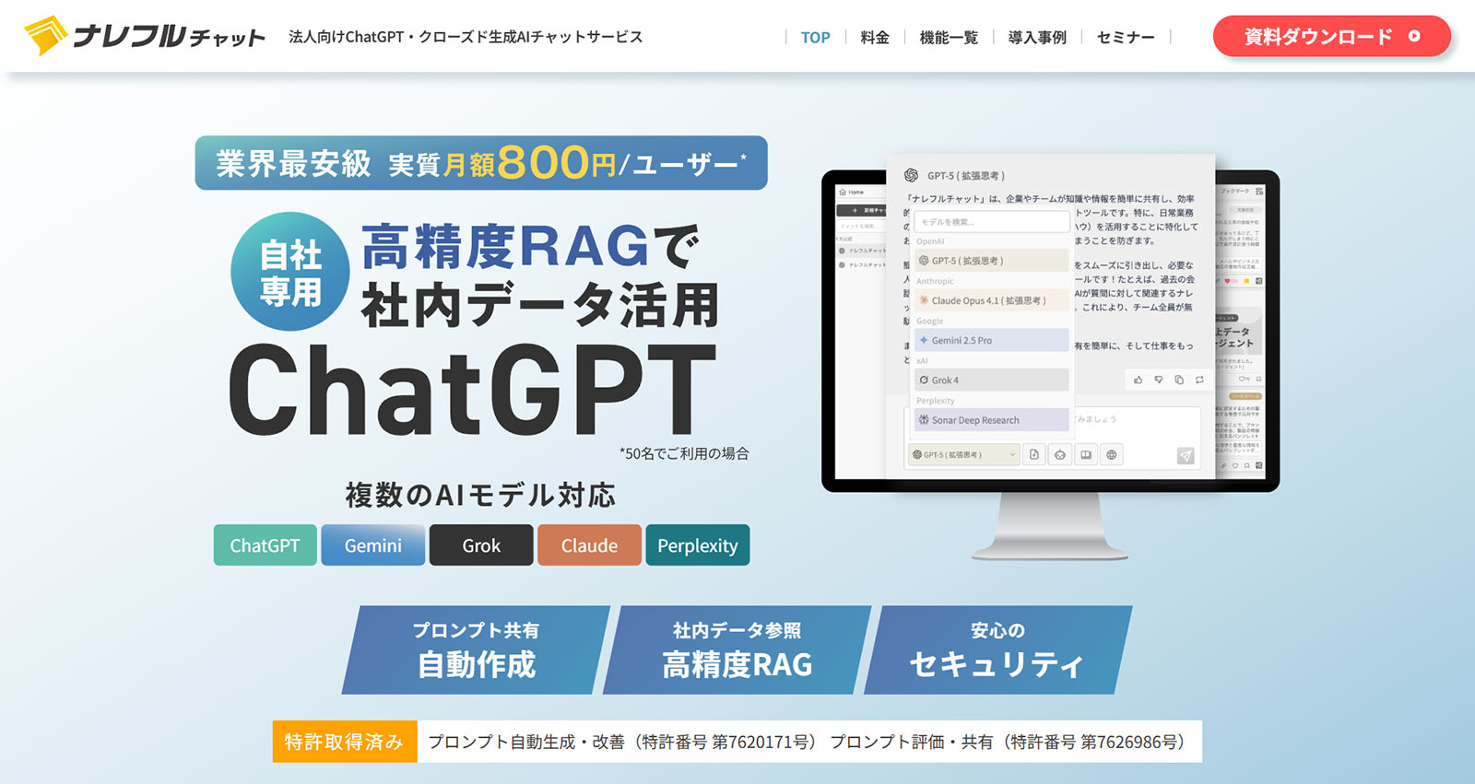The width and height of the screenshot is (1475, 784).
Task: Click the 社内データ参照 高精度RAG banner
Action: tap(737, 649)
